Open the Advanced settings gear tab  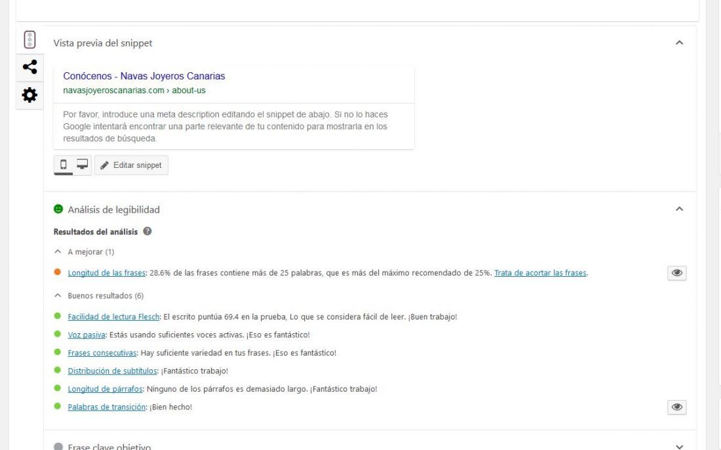click(x=29, y=95)
